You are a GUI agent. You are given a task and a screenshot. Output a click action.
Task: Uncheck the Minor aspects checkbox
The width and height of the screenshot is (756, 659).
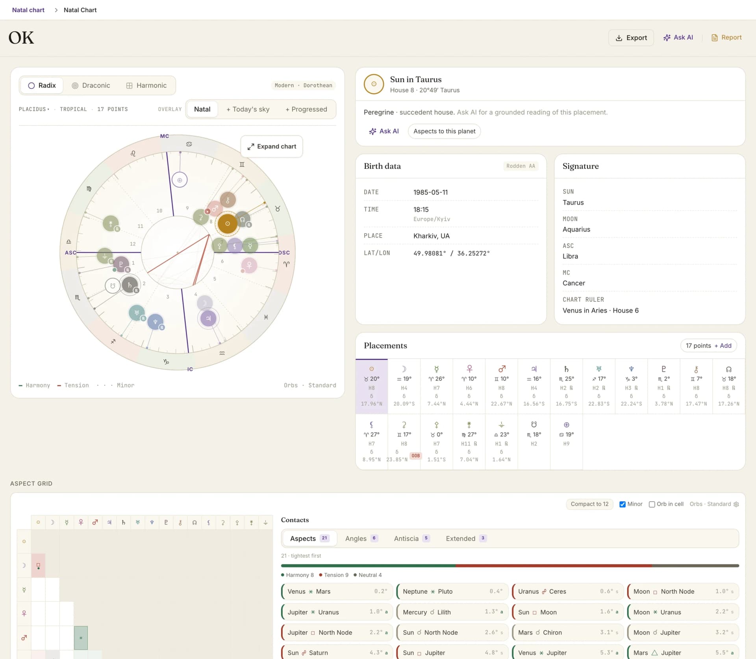tap(622, 504)
